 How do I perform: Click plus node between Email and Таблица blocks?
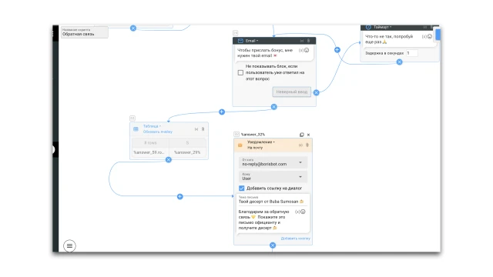pyautogui.click(x=222, y=112)
